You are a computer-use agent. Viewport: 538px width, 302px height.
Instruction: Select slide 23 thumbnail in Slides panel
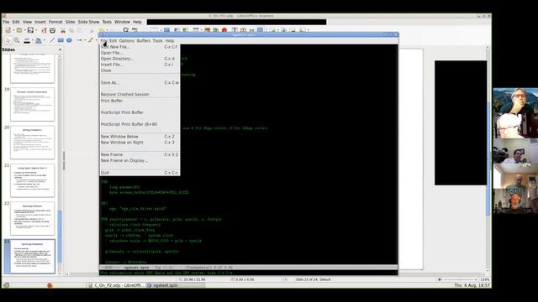point(32,257)
